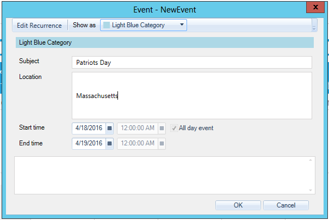
Task: Open the End date calendar picker icon
Action: coord(109,144)
